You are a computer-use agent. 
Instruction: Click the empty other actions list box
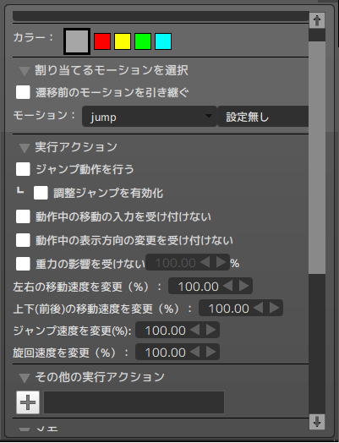pyautogui.click(x=134, y=402)
